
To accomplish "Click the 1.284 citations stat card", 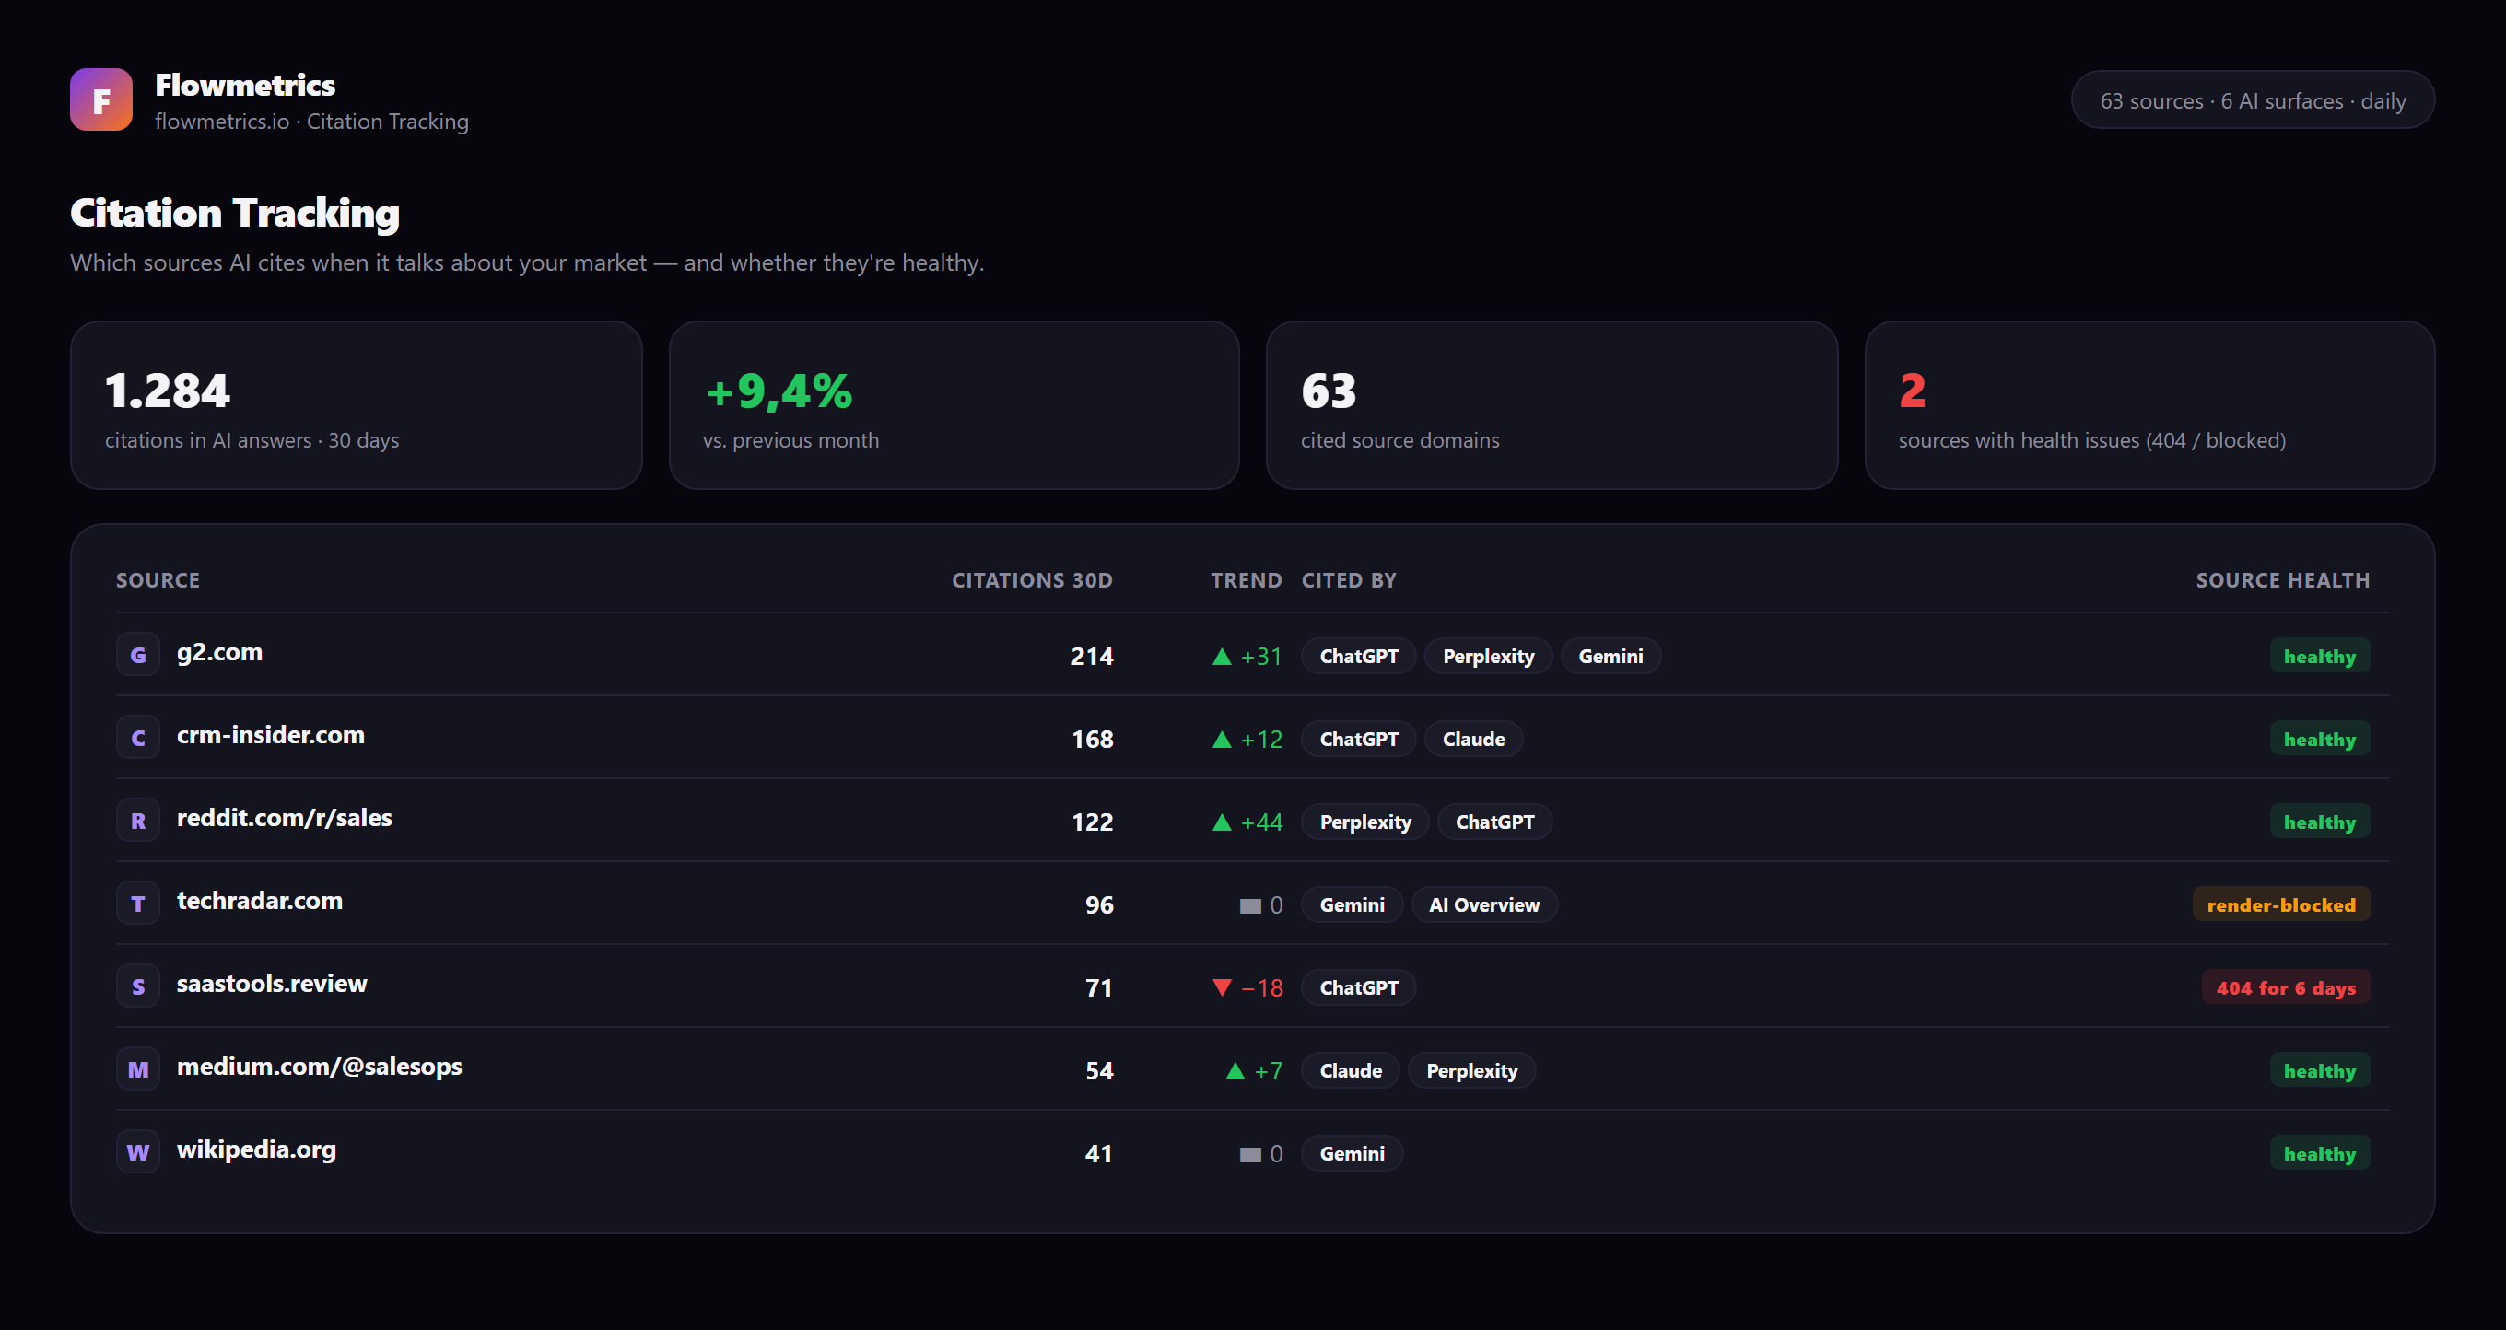I will coord(356,405).
